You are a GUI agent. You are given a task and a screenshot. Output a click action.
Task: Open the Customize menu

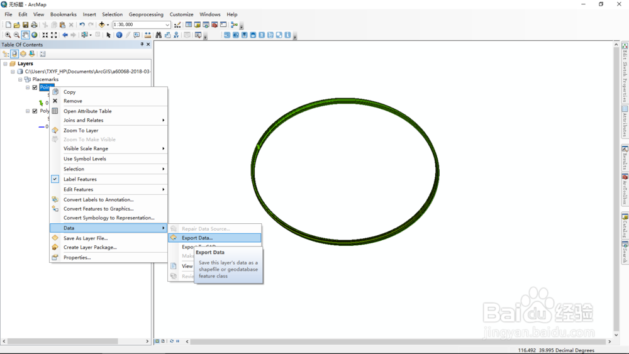[x=181, y=14]
